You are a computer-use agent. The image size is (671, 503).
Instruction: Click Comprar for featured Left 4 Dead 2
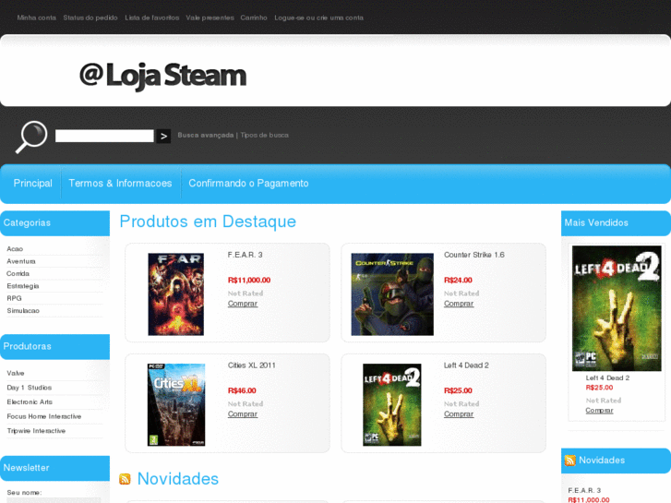[459, 414]
